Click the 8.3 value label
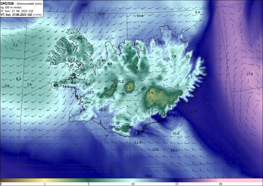Screen dimensions: 263x186 (x=18, y=79)
